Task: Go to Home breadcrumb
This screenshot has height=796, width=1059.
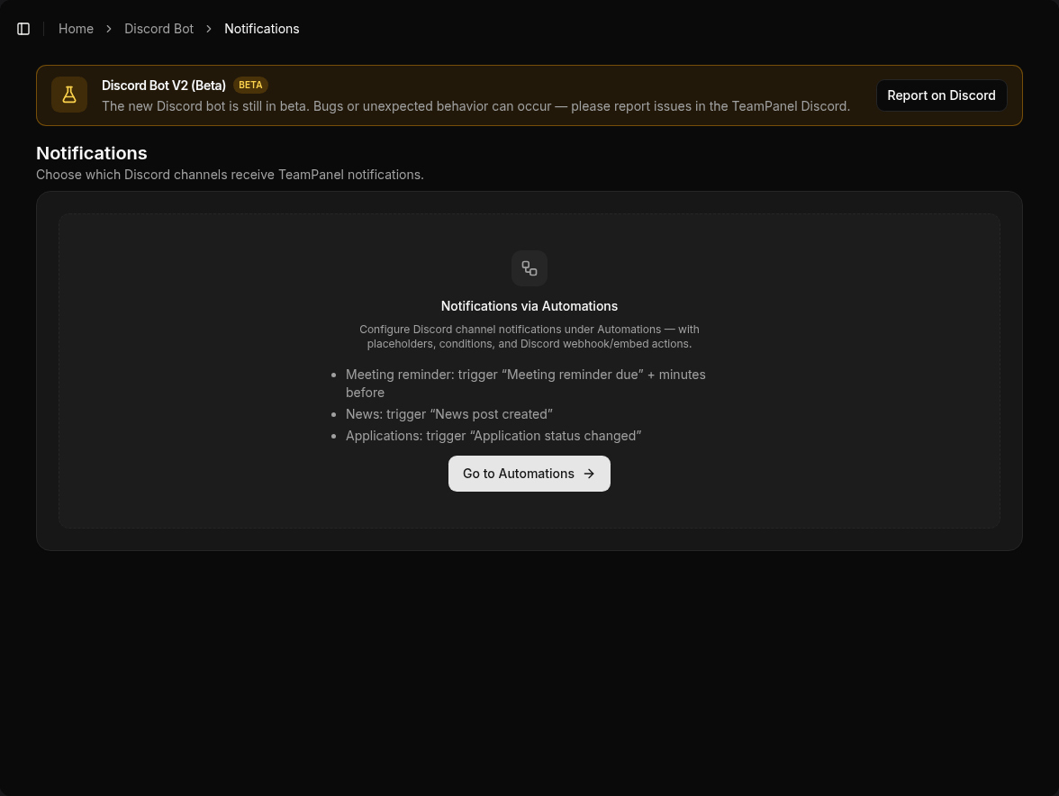Action: [x=76, y=29]
